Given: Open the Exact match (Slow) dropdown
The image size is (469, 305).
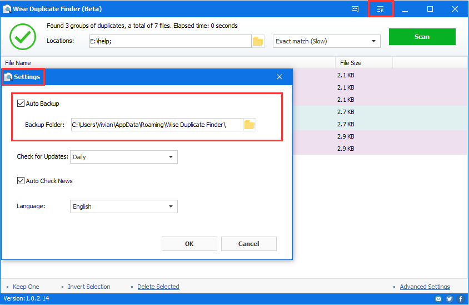Looking at the screenshot, I should point(327,41).
